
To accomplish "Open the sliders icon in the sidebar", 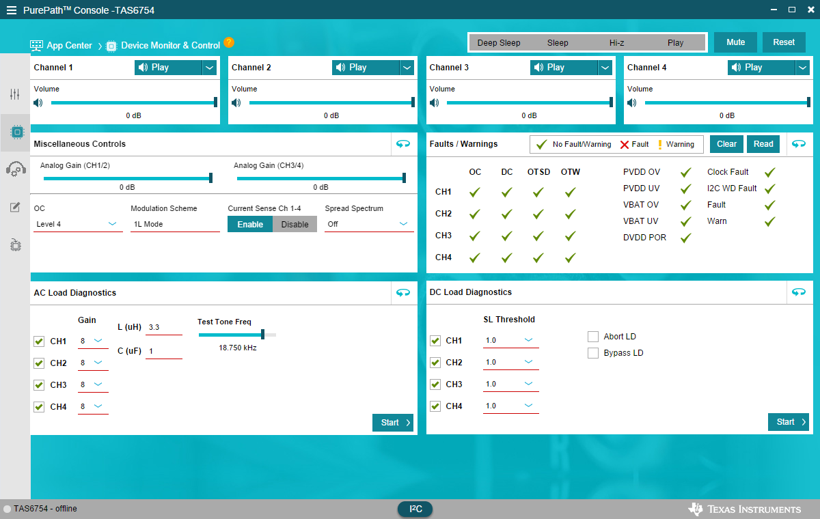I will (x=15, y=94).
